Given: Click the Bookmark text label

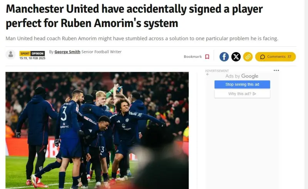Looking at the screenshot, I should 193,57.
